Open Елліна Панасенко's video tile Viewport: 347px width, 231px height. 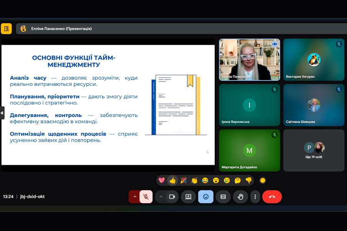249,60
